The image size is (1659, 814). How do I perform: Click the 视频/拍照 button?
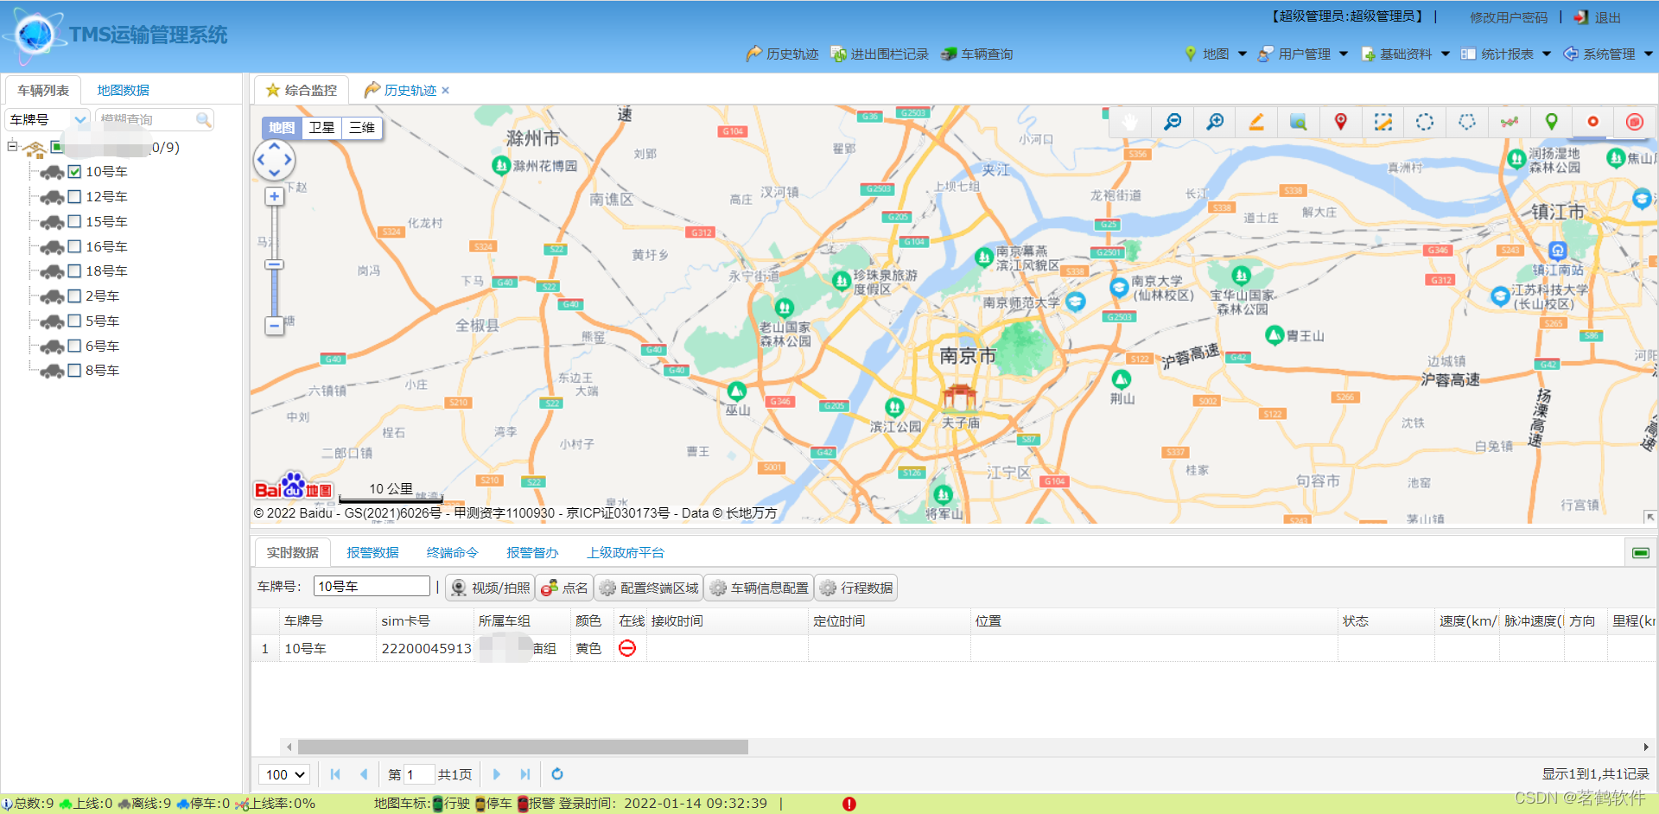490,588
